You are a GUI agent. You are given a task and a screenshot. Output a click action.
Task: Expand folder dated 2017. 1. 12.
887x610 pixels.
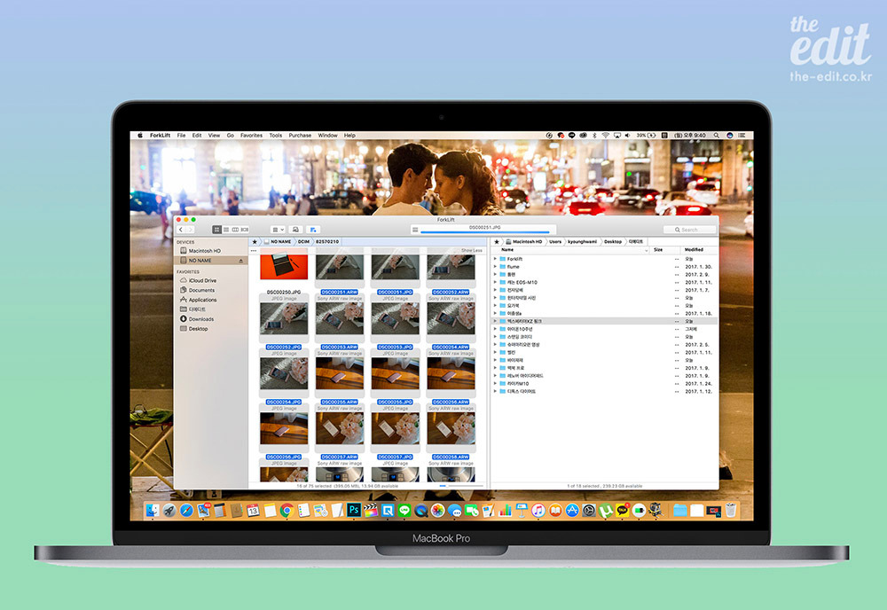point(496,391)
